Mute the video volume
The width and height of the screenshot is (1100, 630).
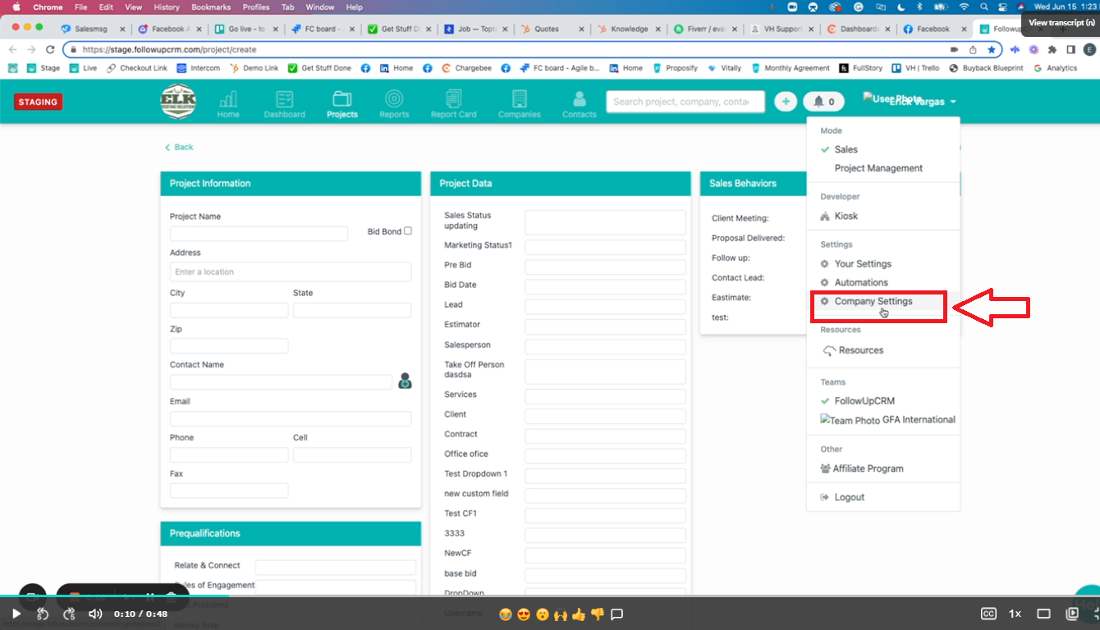click(95, 614)
